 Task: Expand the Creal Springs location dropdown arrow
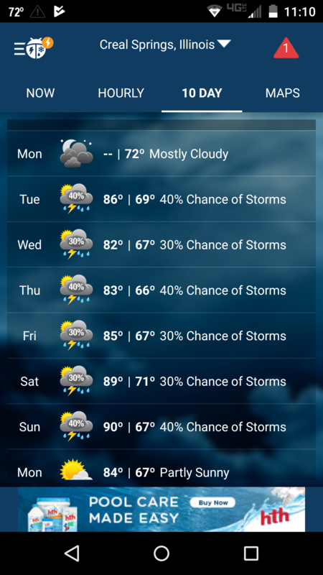(x=224, y=44)
